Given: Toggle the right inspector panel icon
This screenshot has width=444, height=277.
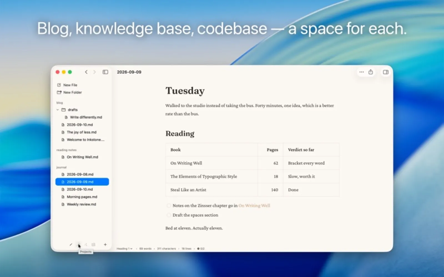Looking at the screenshot, I should coord(385,72).
